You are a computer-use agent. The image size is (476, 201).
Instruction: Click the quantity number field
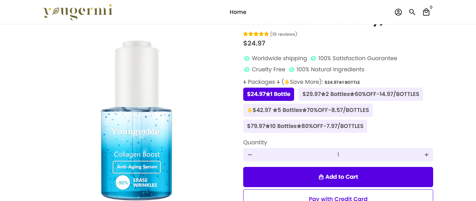coord(338,155)
